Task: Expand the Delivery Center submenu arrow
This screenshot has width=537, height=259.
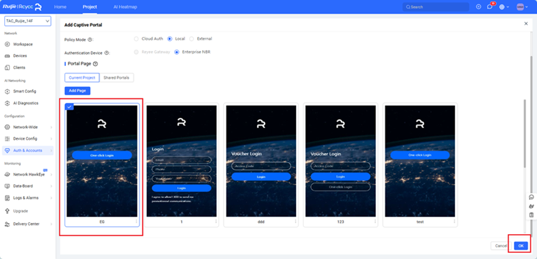Action: pyautogui.click(x=51, y=224)
